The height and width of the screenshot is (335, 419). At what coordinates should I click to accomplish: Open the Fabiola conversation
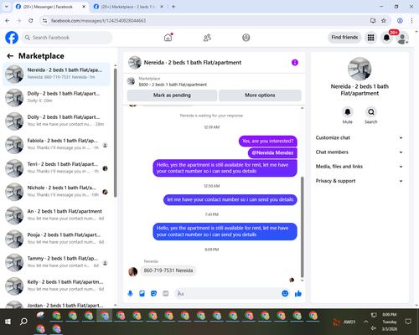pyautogui.click(x=56, y=145)
